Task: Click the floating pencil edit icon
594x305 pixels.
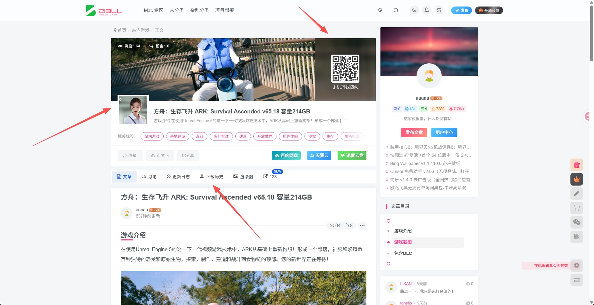Action: coord(577,194)
